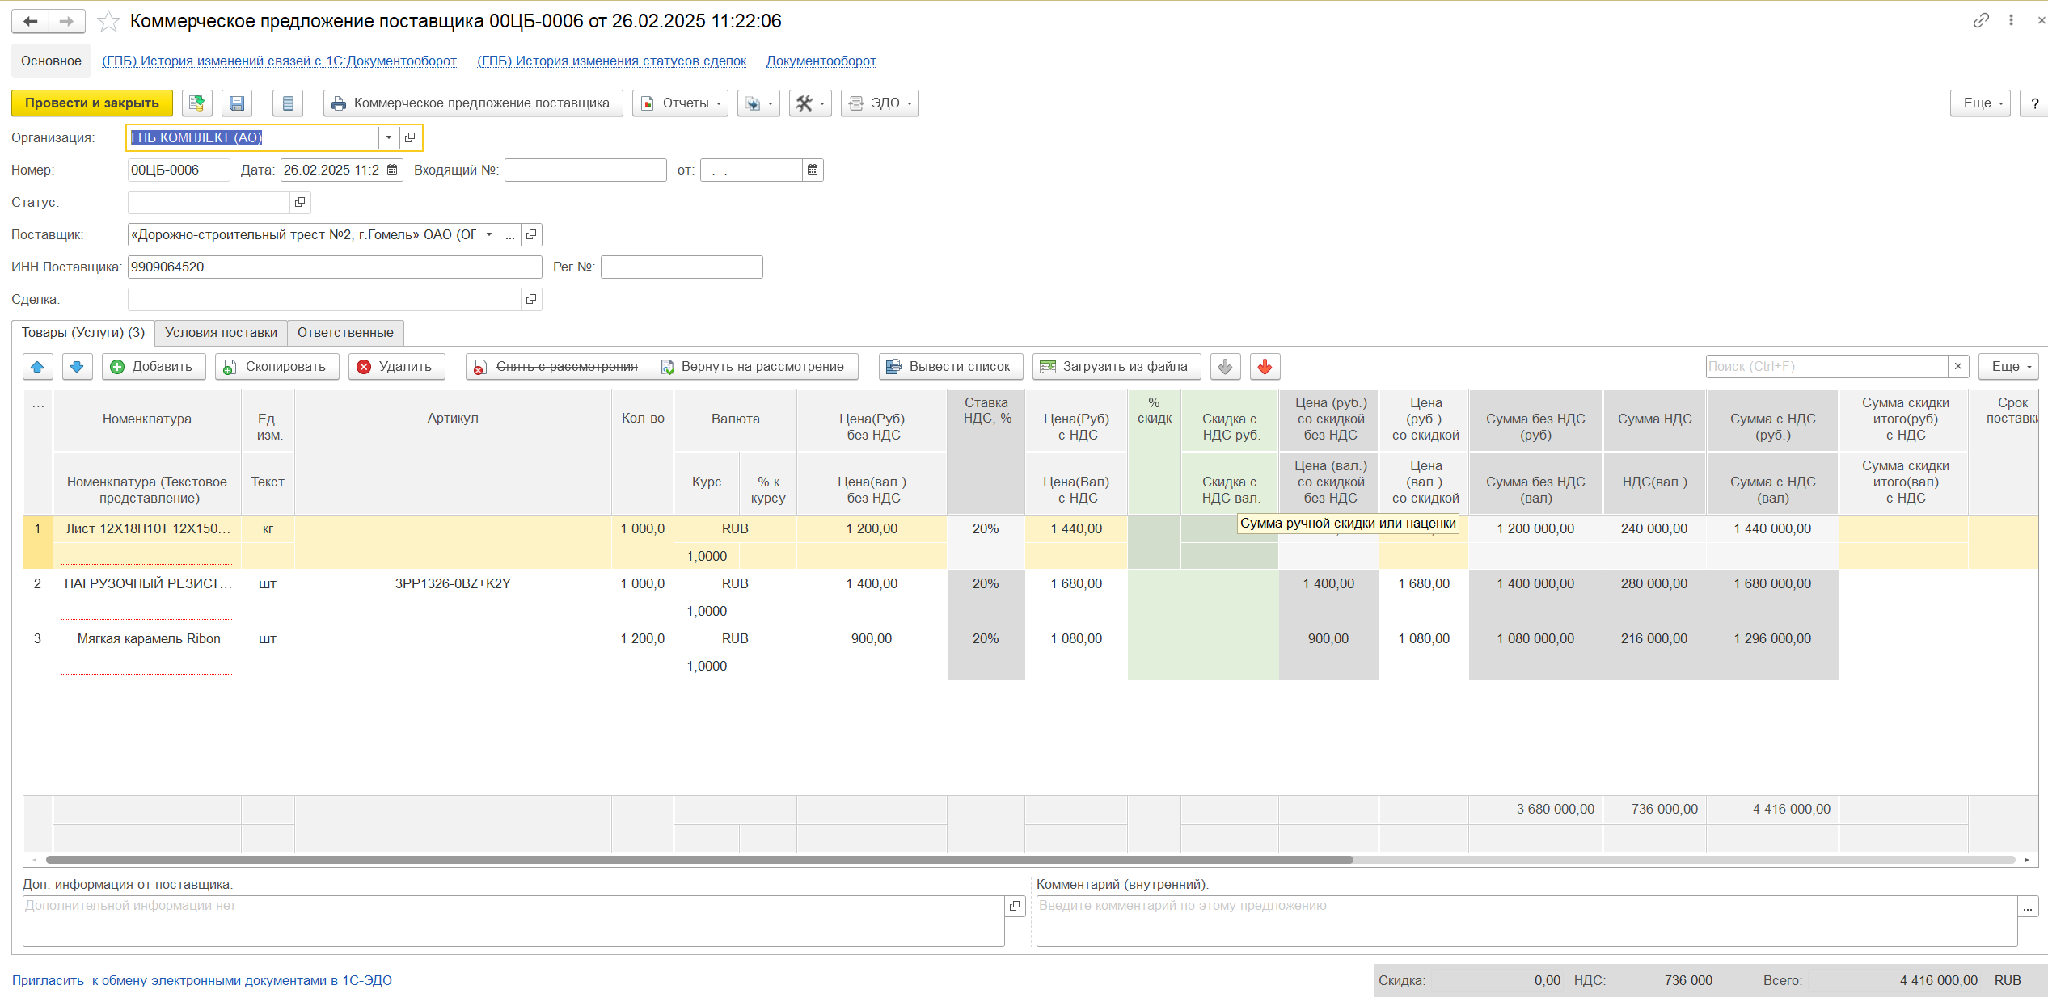Click the horizontal table scrollbar
The width and height of the screenshot is (2048, 1006).
coord(699,860)
